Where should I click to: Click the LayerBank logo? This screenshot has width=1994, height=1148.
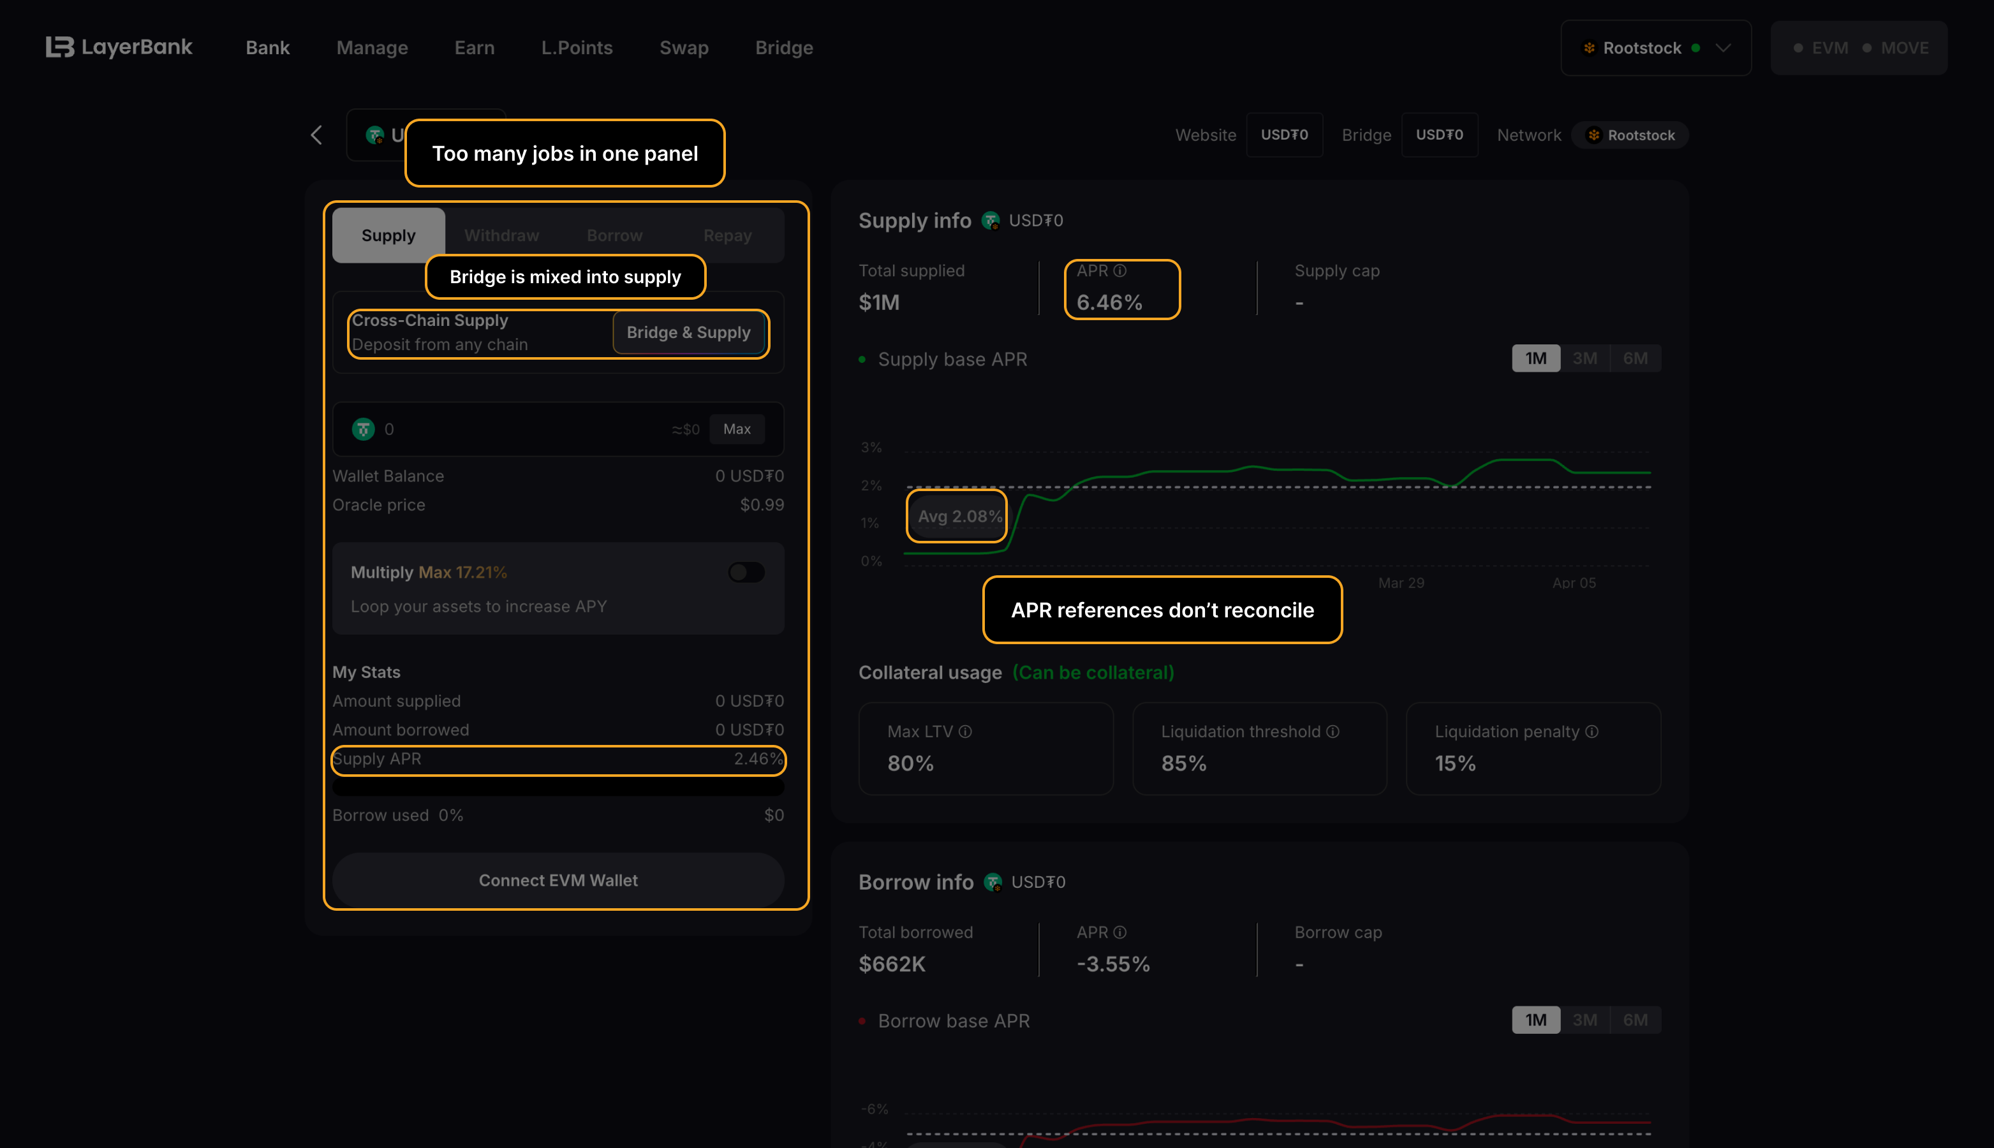(x=118, y=47)
